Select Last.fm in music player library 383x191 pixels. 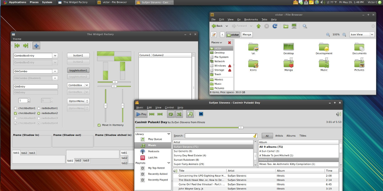[x=153, y=158]
